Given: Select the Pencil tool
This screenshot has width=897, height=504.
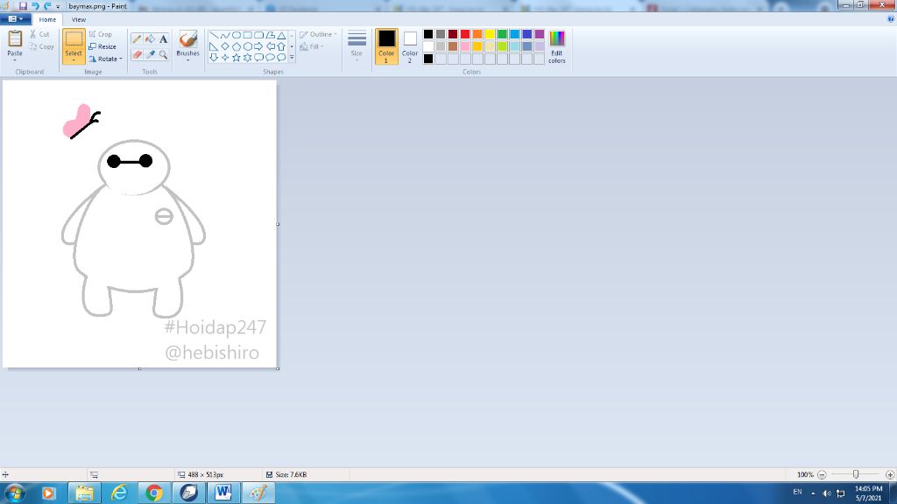Looking at the screenshot, I should (x=137, y=39).
